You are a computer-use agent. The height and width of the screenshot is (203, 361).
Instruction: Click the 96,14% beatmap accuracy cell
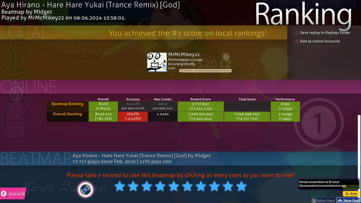(133, 106)
